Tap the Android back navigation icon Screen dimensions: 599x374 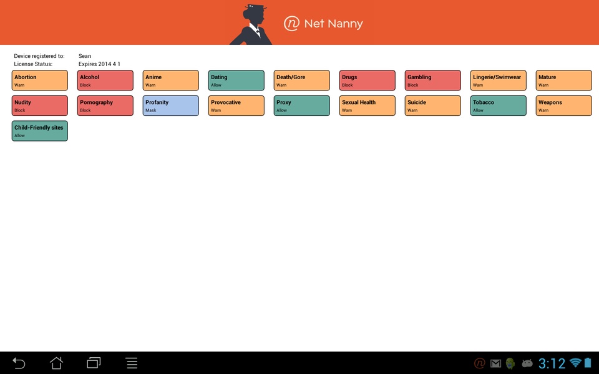point(19,363)
